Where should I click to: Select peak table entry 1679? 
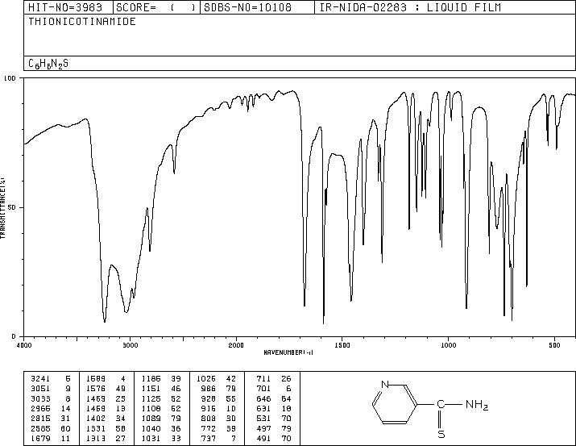pos(40,439)
